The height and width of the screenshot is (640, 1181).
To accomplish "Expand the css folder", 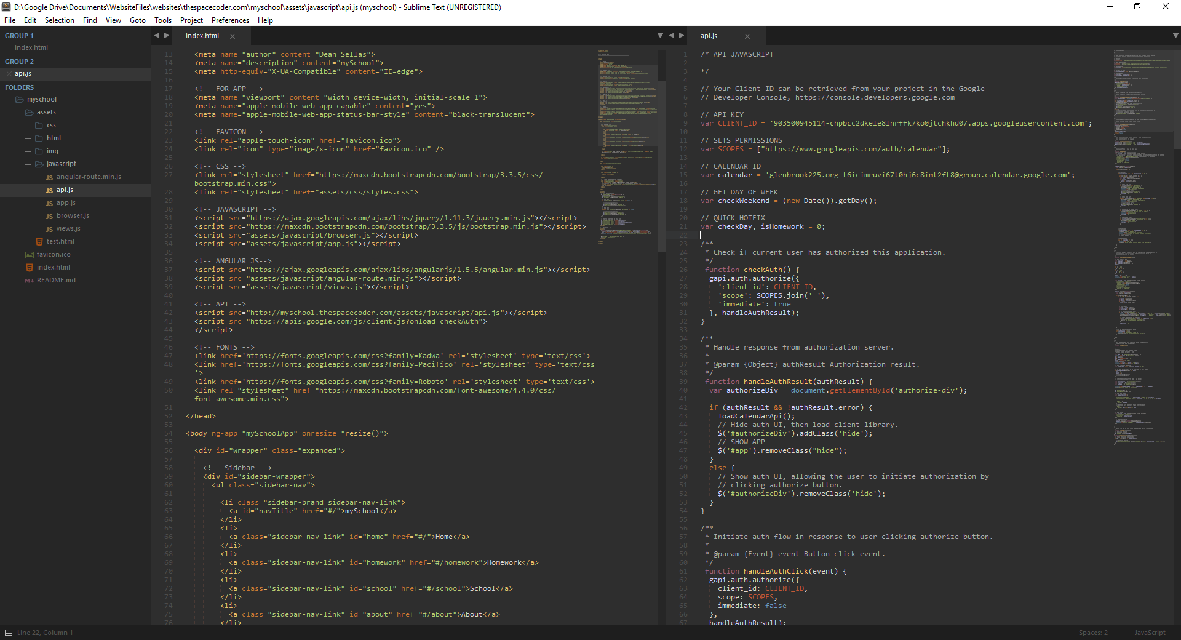I will tap(28, 126).
